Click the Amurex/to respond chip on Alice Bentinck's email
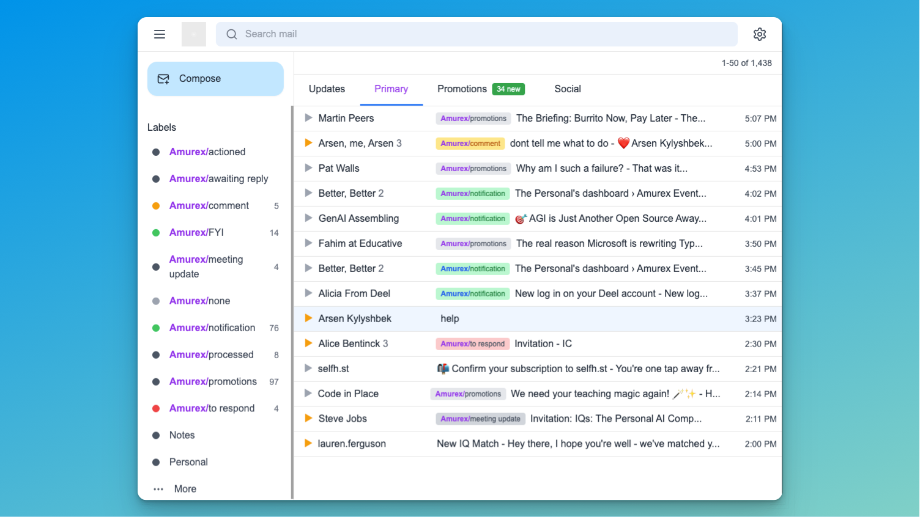The height and width of the screenshot is (517, 920). click(472, 343)
